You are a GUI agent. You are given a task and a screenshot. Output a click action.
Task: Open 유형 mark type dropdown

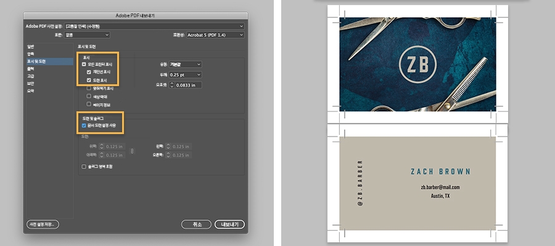coord(185,65)
